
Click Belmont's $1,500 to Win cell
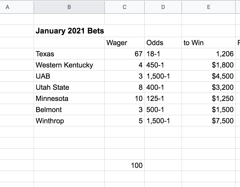[209, 110]
